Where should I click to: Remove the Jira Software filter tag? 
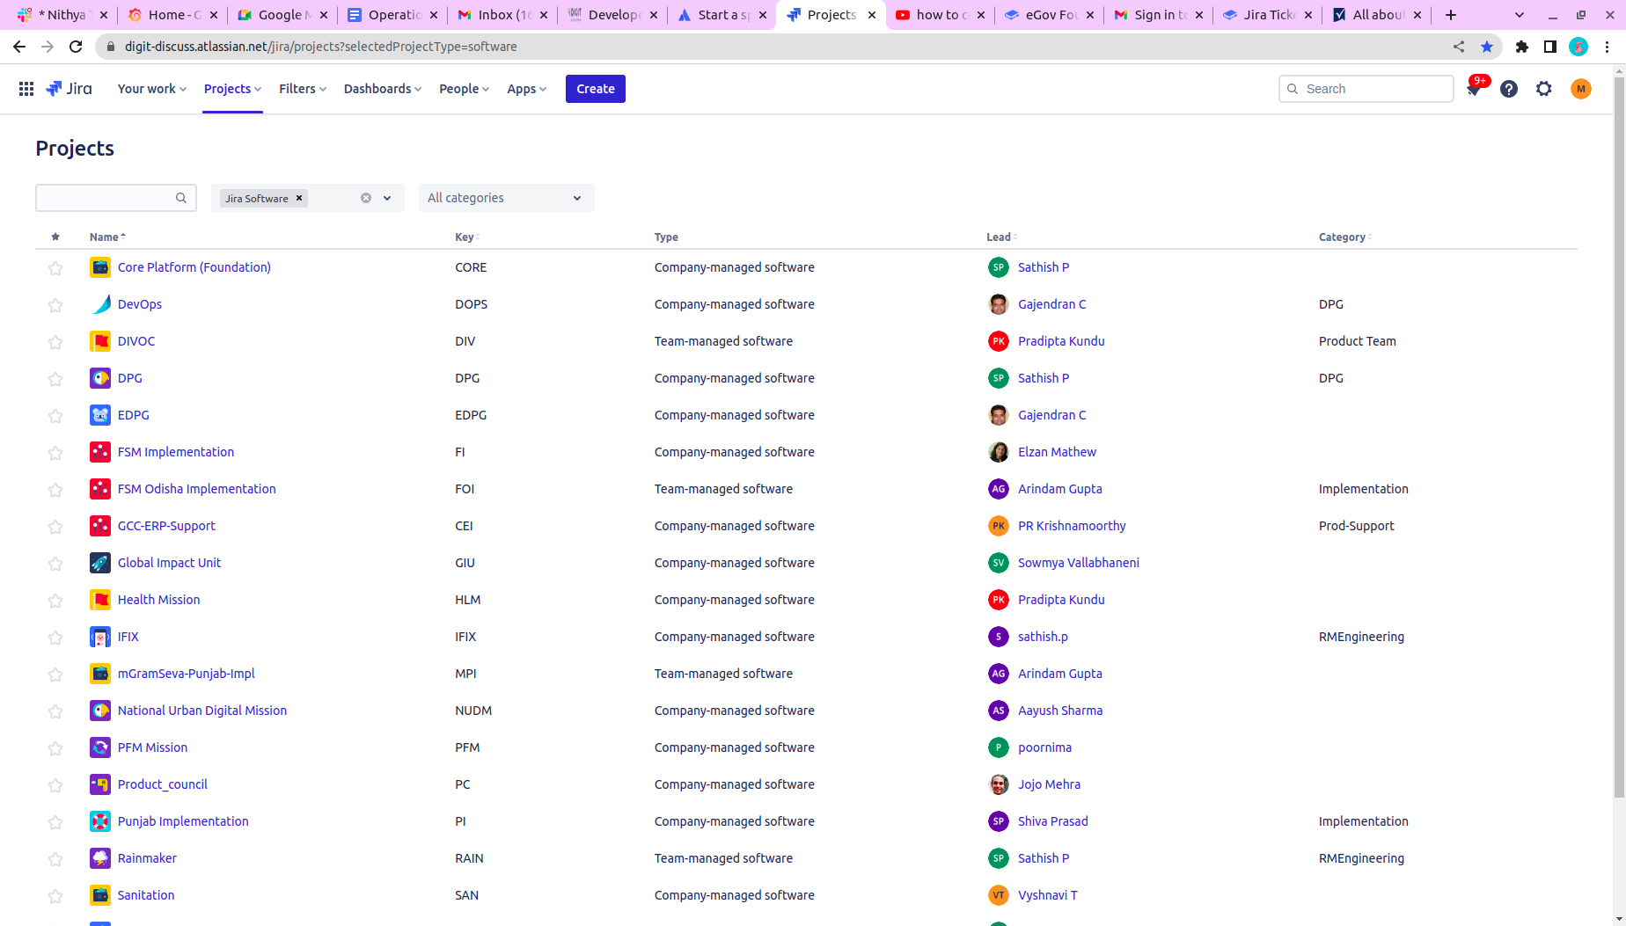coord(299,198)
